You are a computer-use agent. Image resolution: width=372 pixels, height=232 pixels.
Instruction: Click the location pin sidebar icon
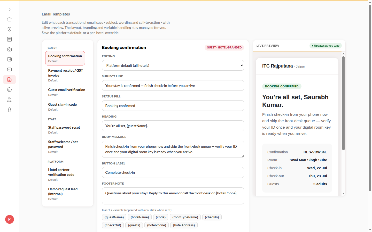(x=10, y=29)
